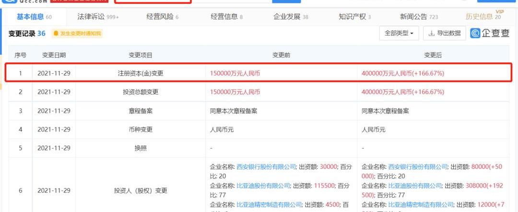Image resolution: width=518 pixels, height=212 pixels.
Task: Click the 变更日期 column header
Action: [54, 55]
